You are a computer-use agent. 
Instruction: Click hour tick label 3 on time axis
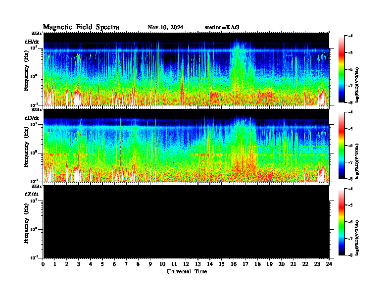click(x=79, y=264)
